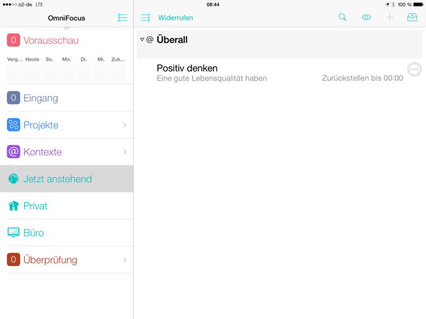
Task: Toggle the sidebar list icon in main toolbar
Action: [145, 18]
